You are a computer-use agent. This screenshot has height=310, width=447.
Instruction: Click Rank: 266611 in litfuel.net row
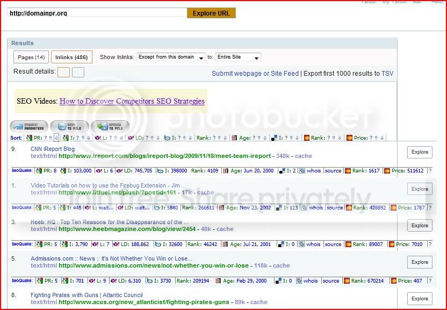tap(198, 207)
